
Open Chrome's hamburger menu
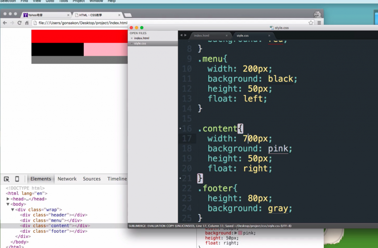tap(319, 23)
